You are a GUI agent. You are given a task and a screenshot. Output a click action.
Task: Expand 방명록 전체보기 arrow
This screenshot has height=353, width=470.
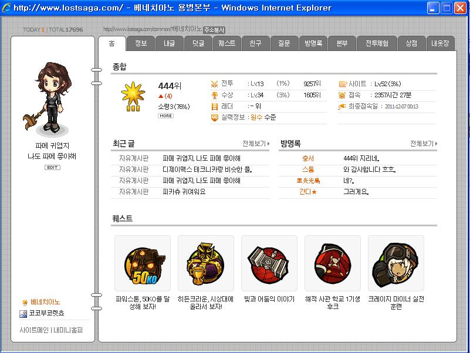click(x=424, y=144)
